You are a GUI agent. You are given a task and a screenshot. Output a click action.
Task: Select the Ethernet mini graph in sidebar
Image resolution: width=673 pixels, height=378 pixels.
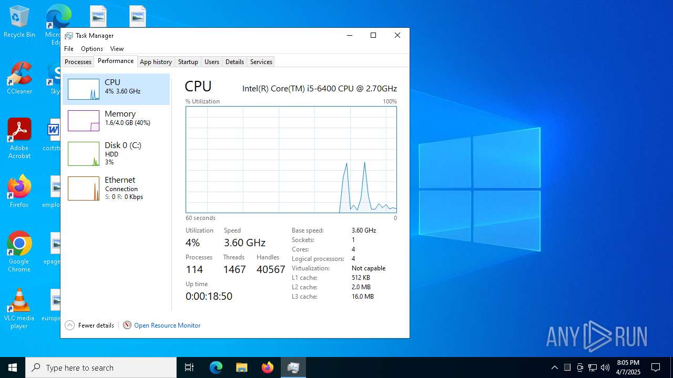coord(84,188)
